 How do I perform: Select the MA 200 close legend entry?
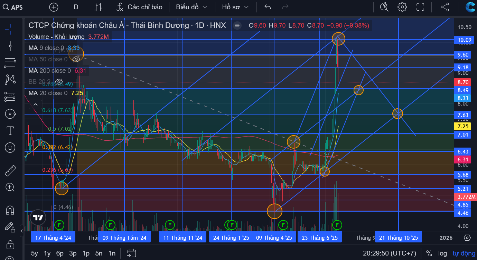(49, 71)
